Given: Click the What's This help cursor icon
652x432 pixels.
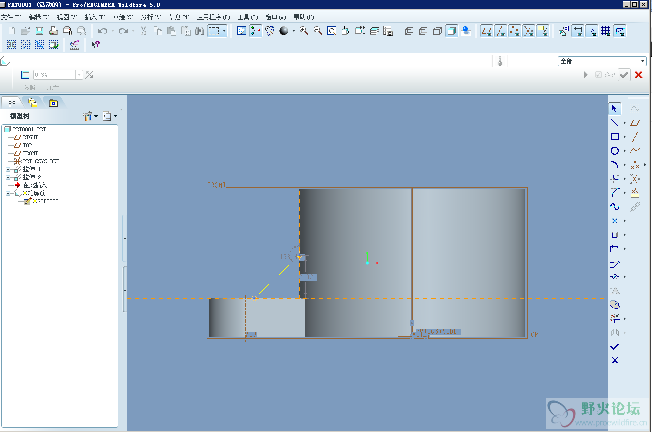Looking at the screenshot, I should click(x=95, y=45).
